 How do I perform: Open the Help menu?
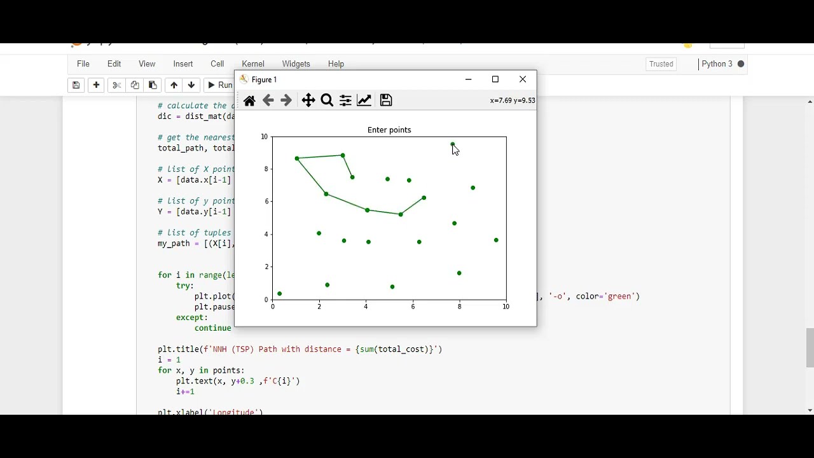[x=336, y=64]
